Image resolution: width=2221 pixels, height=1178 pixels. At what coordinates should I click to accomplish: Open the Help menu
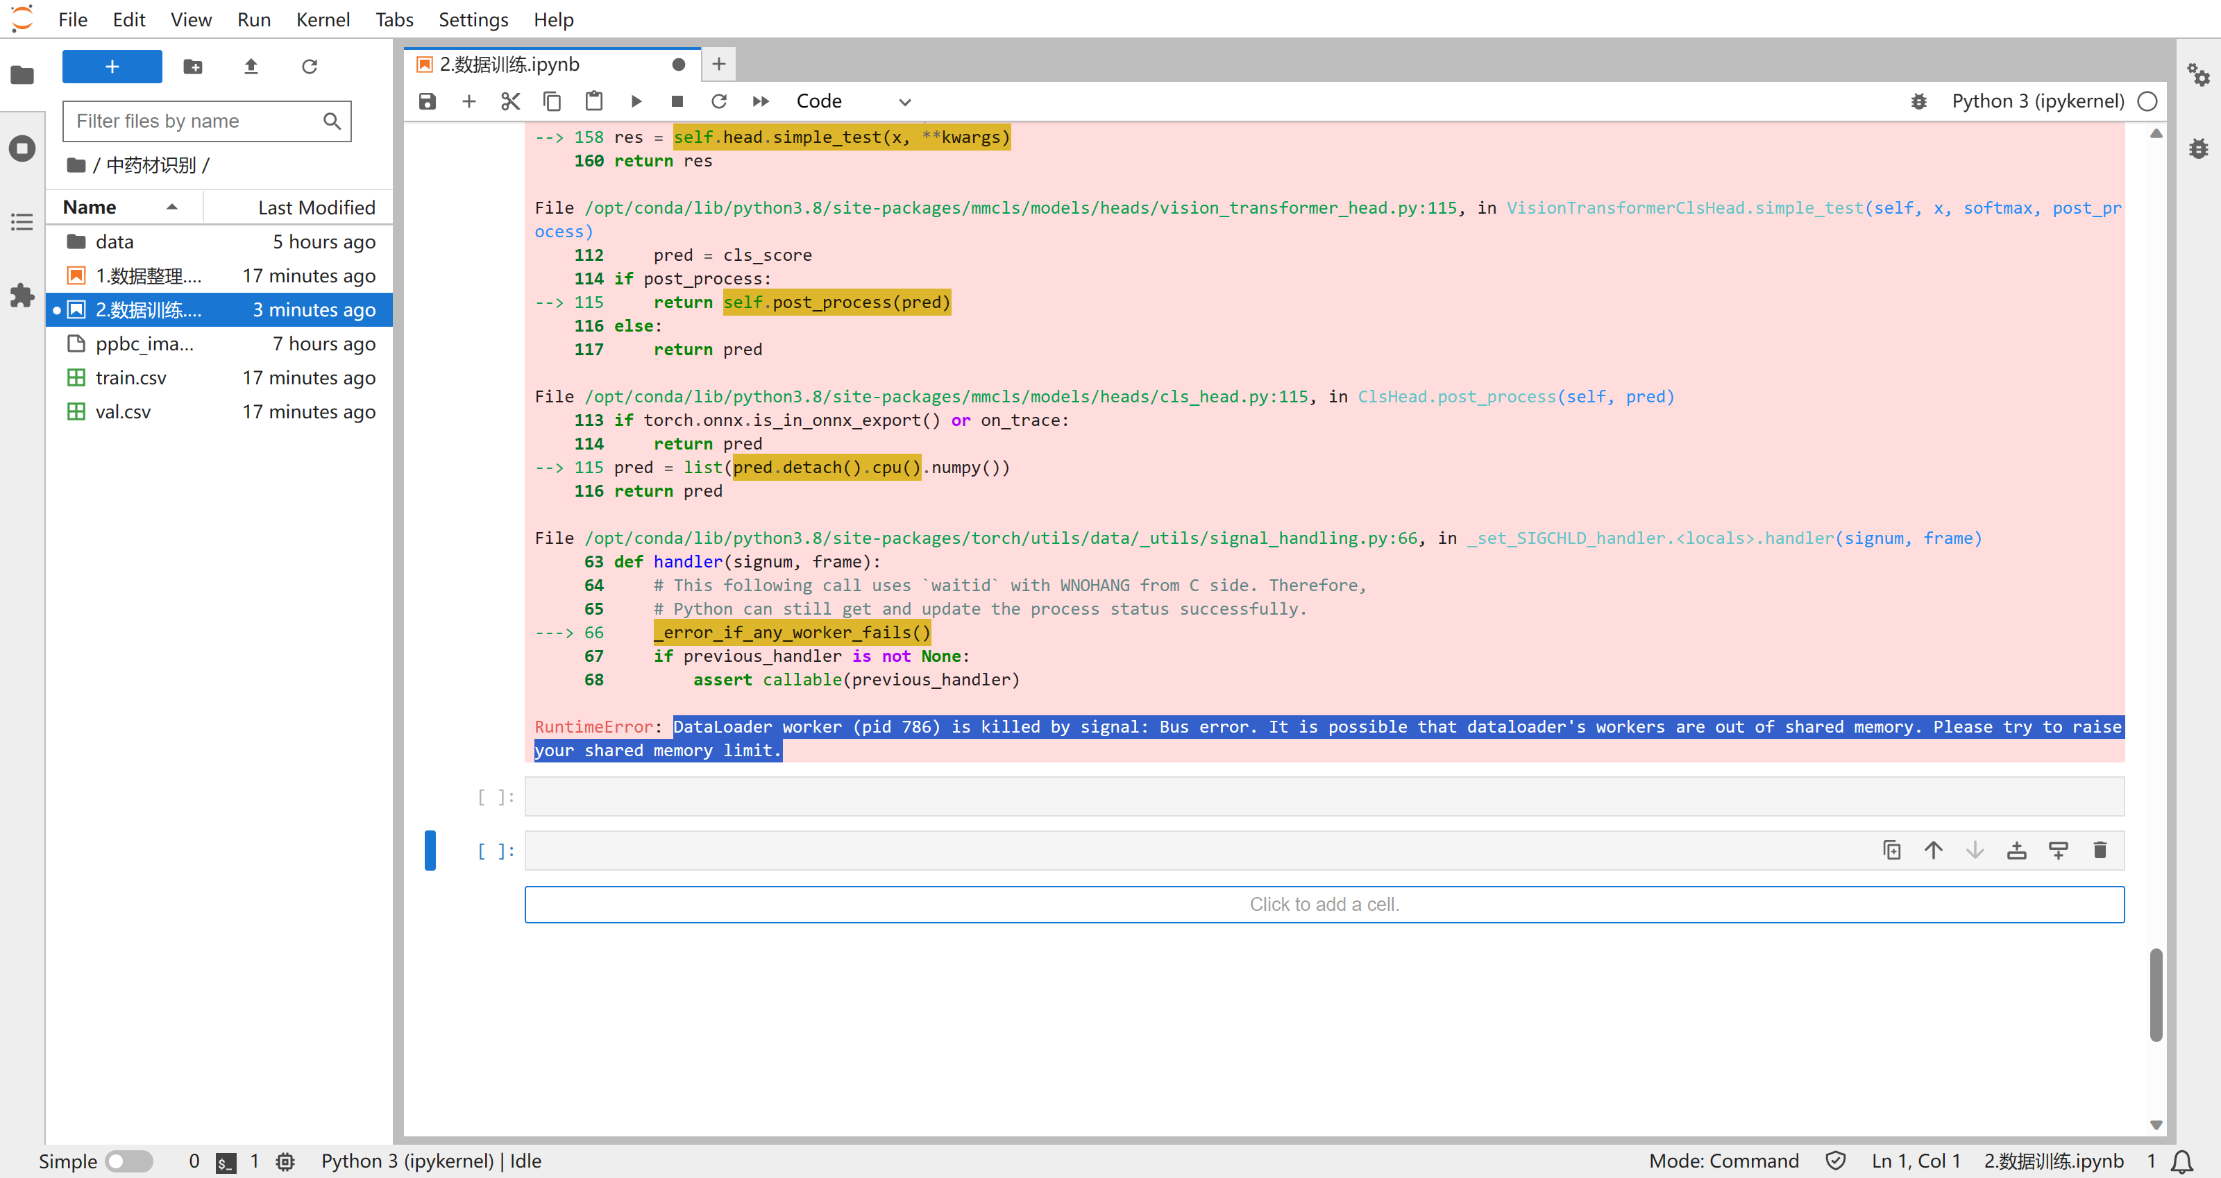point(552,19)
